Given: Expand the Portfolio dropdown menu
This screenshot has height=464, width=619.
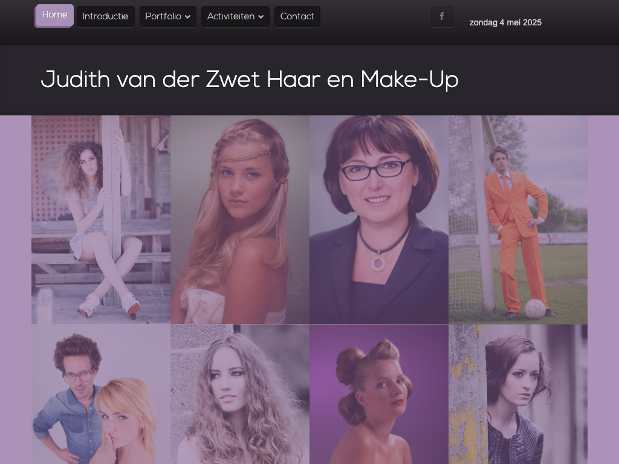Looking at the screenshot, I should (167, 17).
